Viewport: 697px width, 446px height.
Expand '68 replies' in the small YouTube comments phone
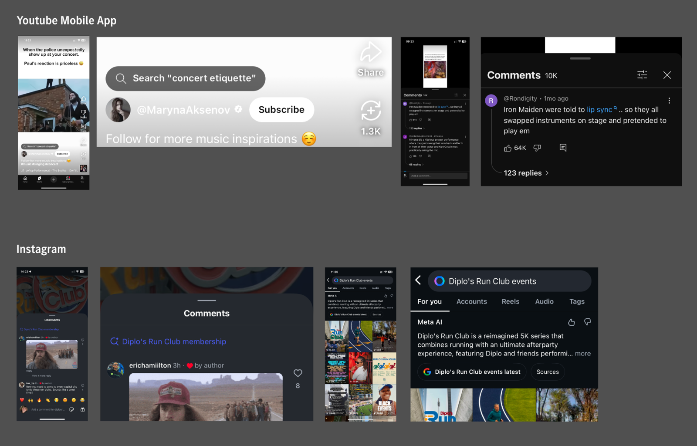(416, 165)
